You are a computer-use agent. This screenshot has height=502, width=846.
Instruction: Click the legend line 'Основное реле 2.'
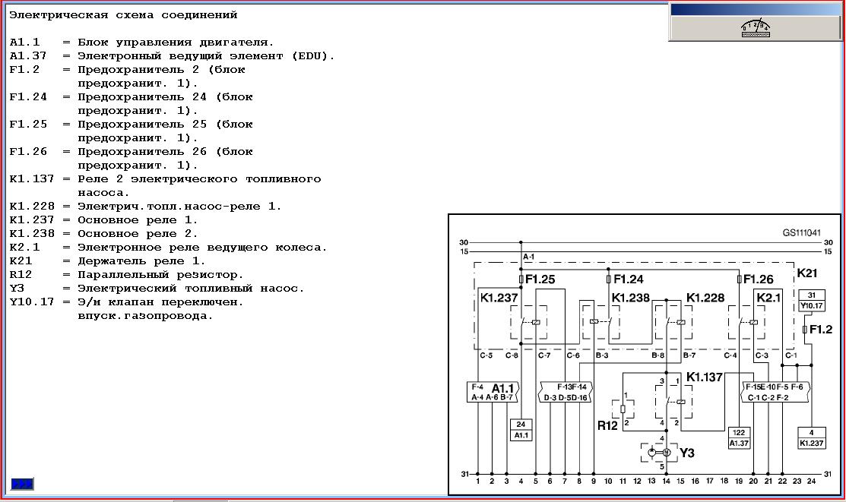pyautogui.click(x=138, y=234)
